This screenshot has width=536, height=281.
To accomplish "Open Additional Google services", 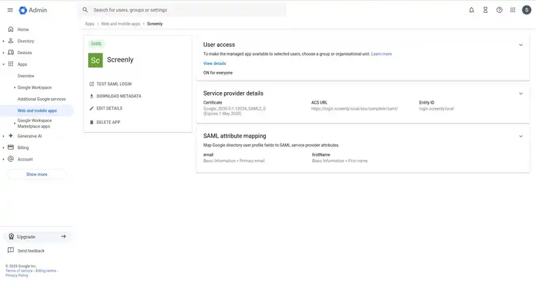I will pos(41,99).
